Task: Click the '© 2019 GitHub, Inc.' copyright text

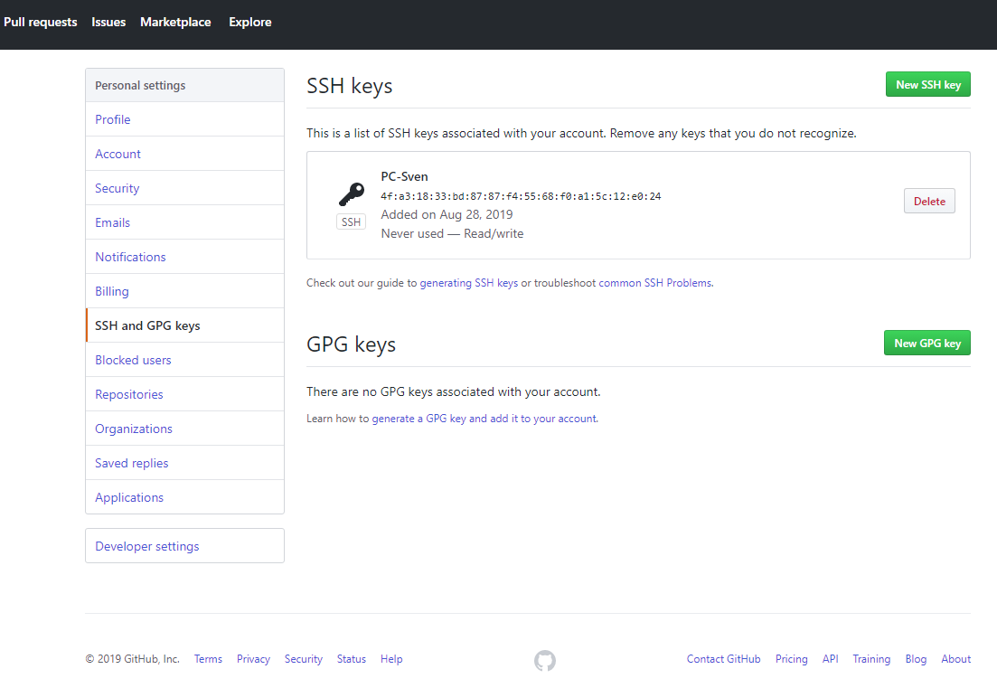Action: click(x=132, y=659)
